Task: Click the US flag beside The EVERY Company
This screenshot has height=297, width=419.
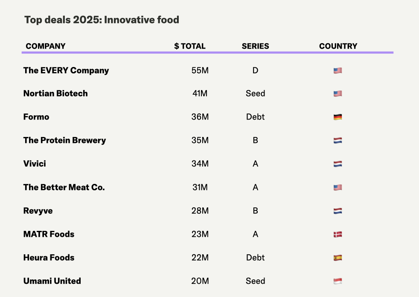Action: click(x=338, y=70)
